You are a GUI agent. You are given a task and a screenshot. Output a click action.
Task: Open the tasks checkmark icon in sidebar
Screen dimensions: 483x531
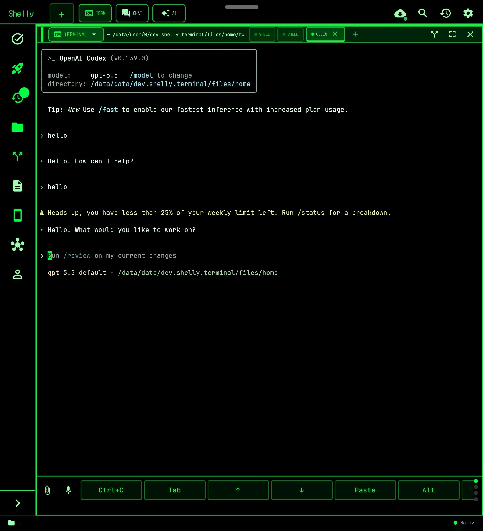pos(18,39)
